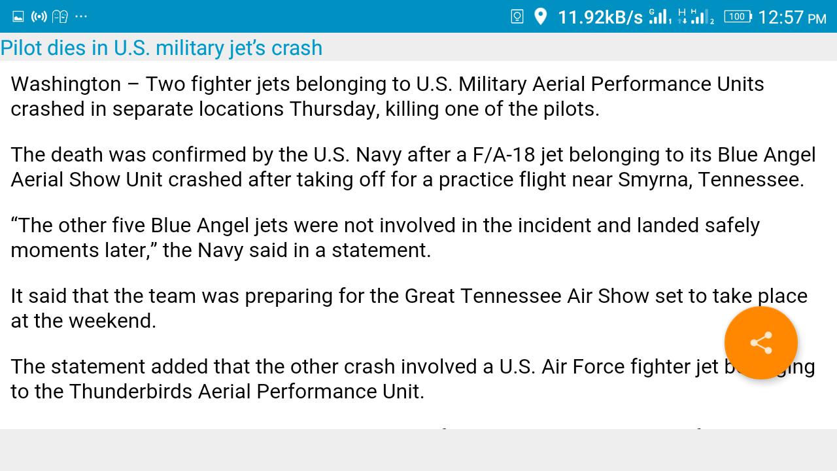Tap the Navy statement quote paragraph

[385, 237]
